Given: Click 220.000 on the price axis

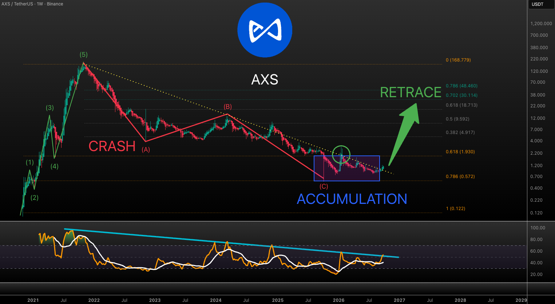Looking at the screenshot, I should coord(539,59).
